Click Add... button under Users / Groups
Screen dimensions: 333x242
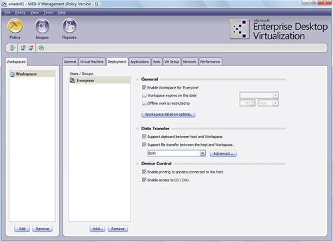[98, 229]
